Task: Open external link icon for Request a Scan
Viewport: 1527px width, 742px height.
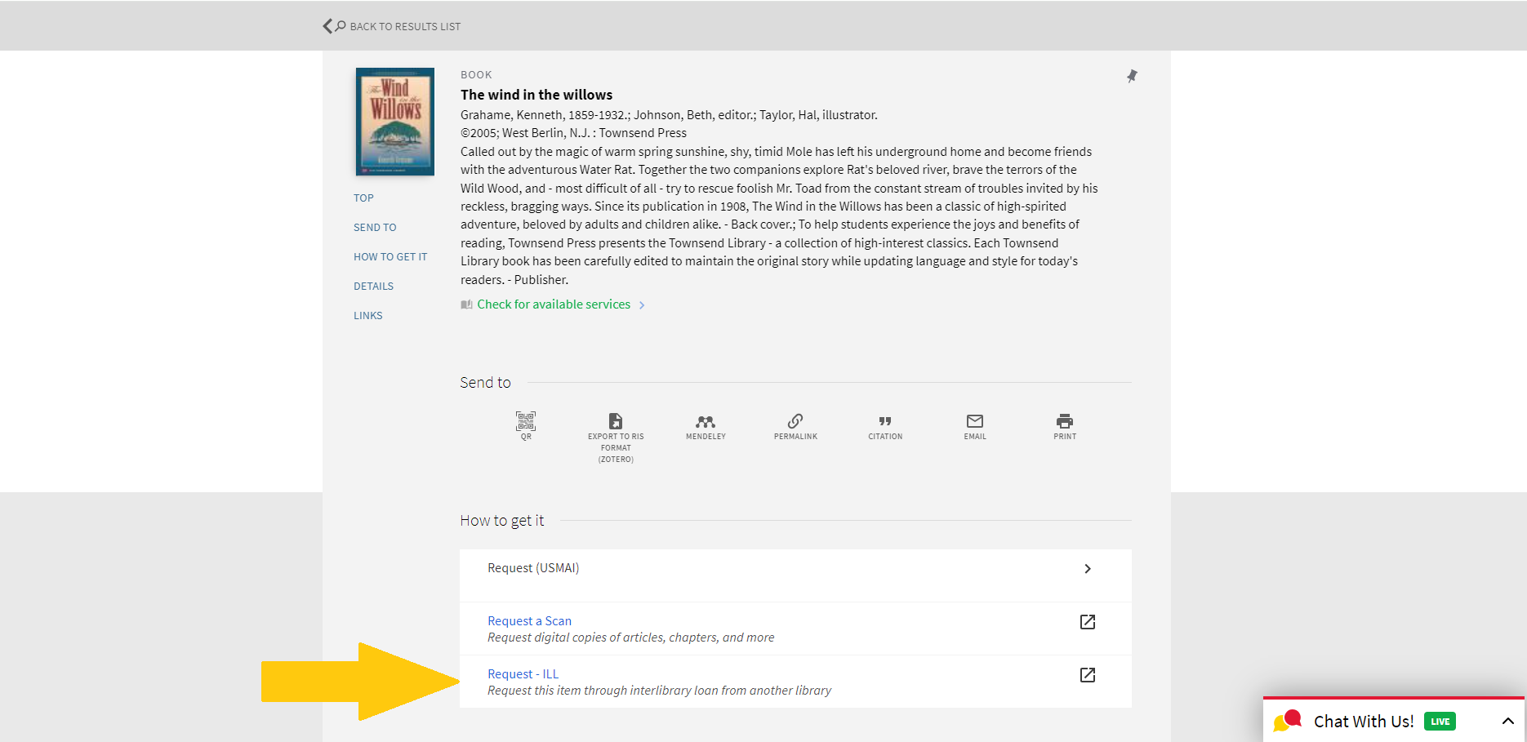Action: (1088, 622)
